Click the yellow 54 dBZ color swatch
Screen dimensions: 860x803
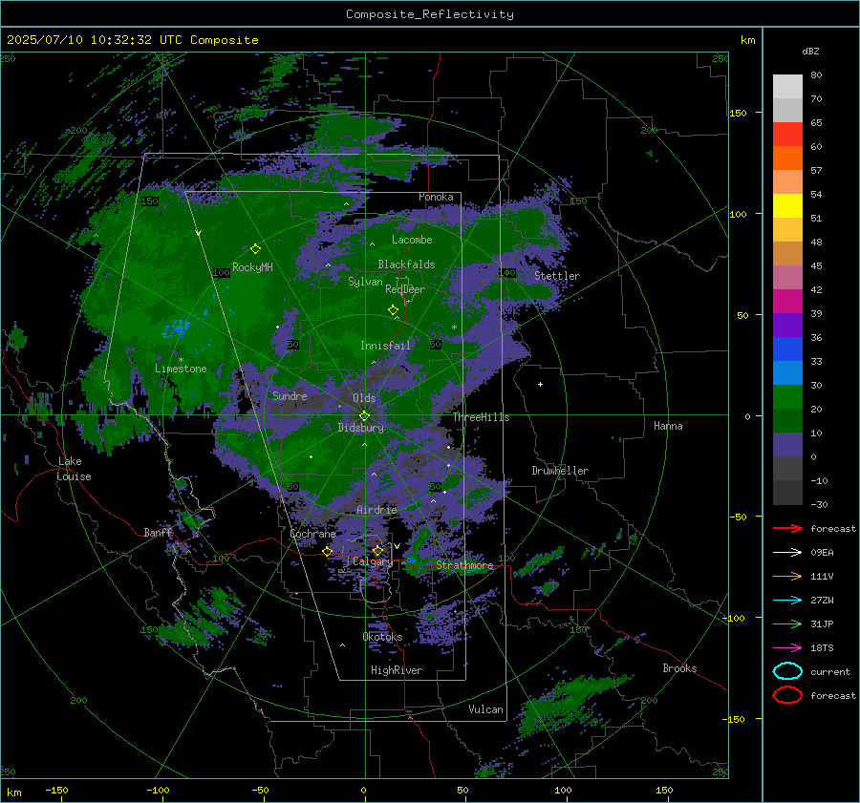click(787, 205)
